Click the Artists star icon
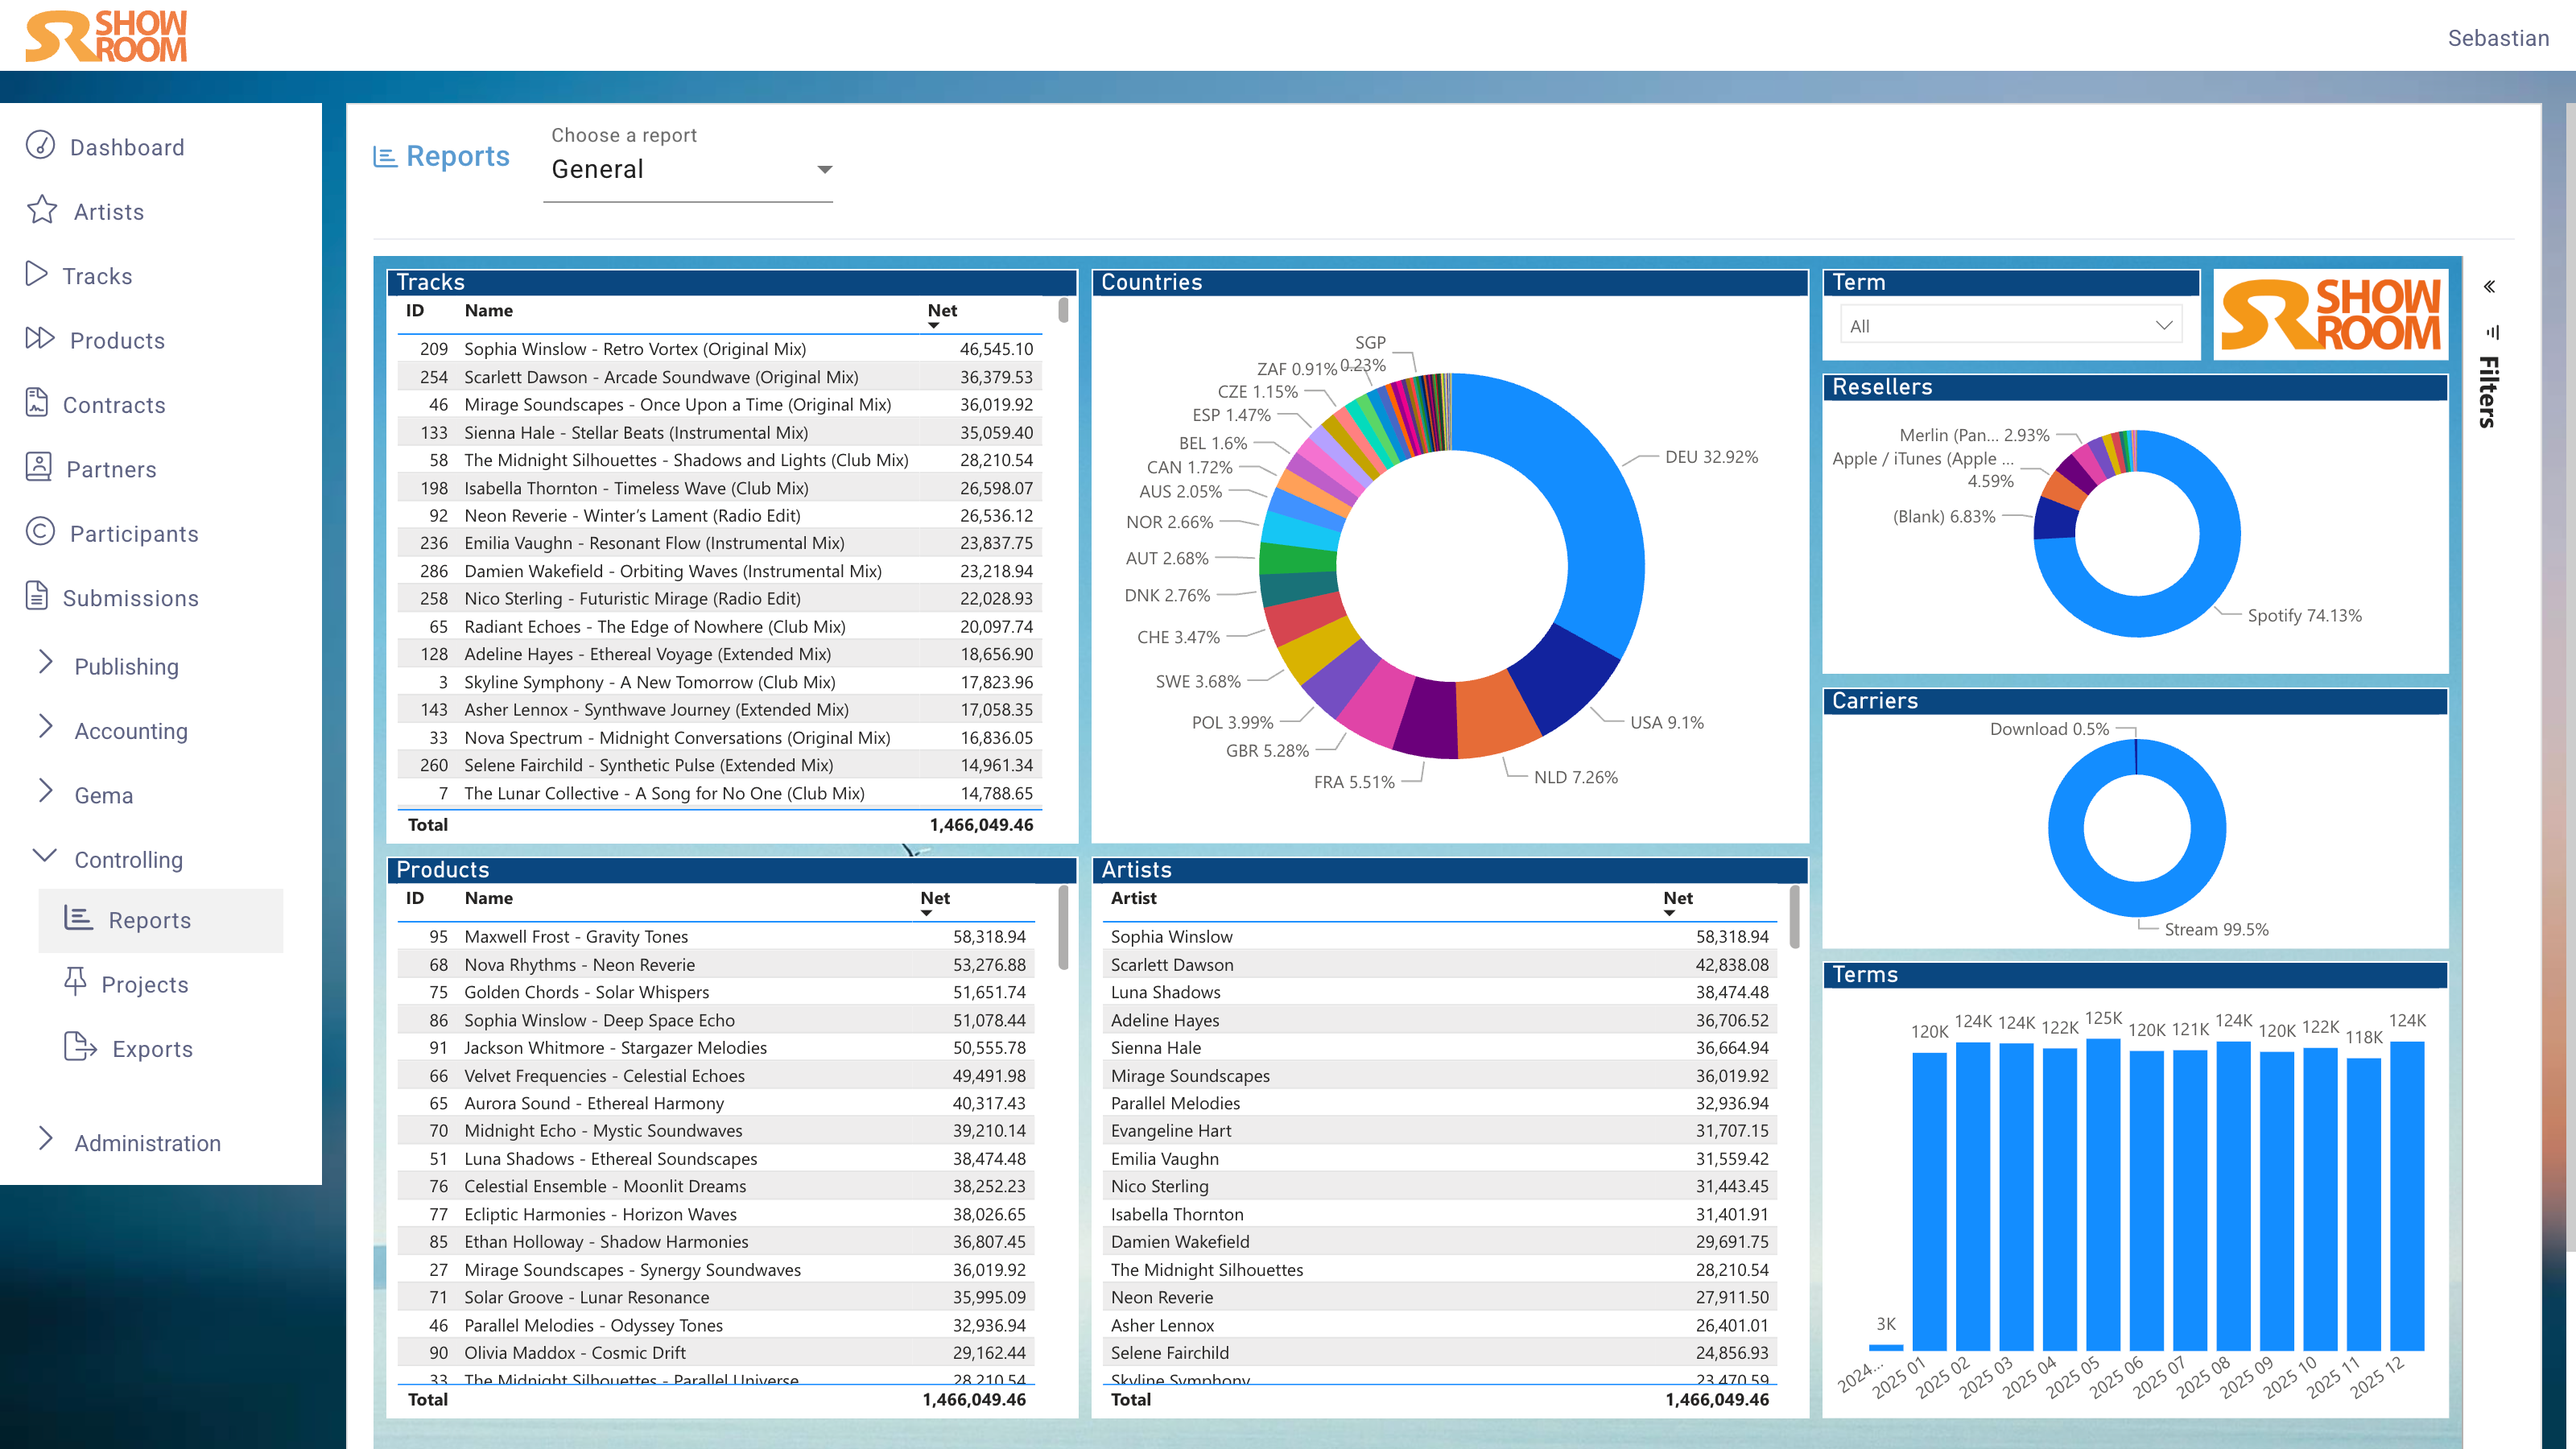Image resolution: width=2576 pixels, height=1449 pixels. pyautogui.click(x=42, y=210)
